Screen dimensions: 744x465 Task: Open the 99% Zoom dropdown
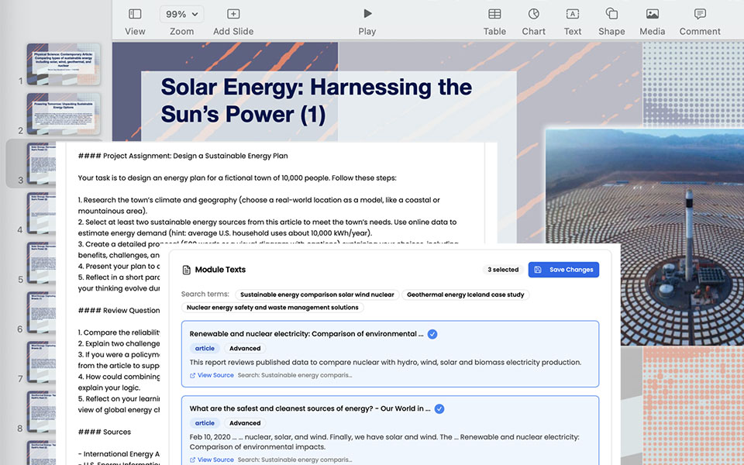coord(182,14)
